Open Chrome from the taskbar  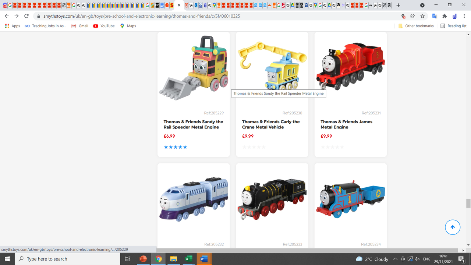tap(158, 259)
